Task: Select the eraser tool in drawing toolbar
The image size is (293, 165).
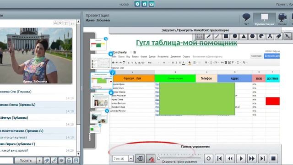Action: point(279,36)
